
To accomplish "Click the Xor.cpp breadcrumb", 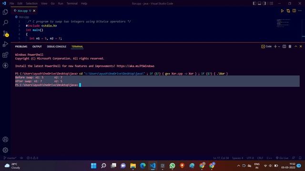I will coord(24,17).
